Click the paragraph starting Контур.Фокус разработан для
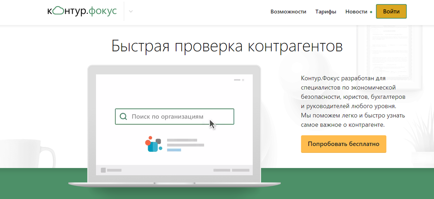This screenshot has height=199, width=434. (353, 101)
